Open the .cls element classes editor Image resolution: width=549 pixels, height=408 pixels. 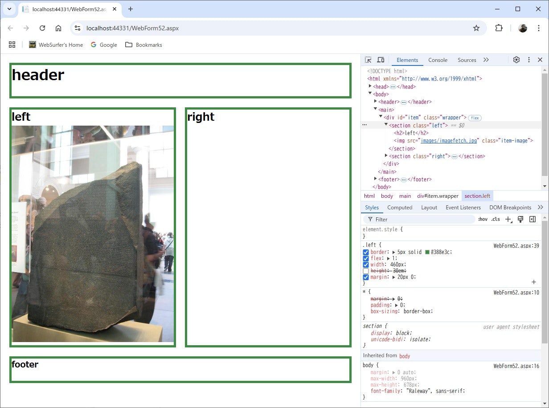(495, 219)
